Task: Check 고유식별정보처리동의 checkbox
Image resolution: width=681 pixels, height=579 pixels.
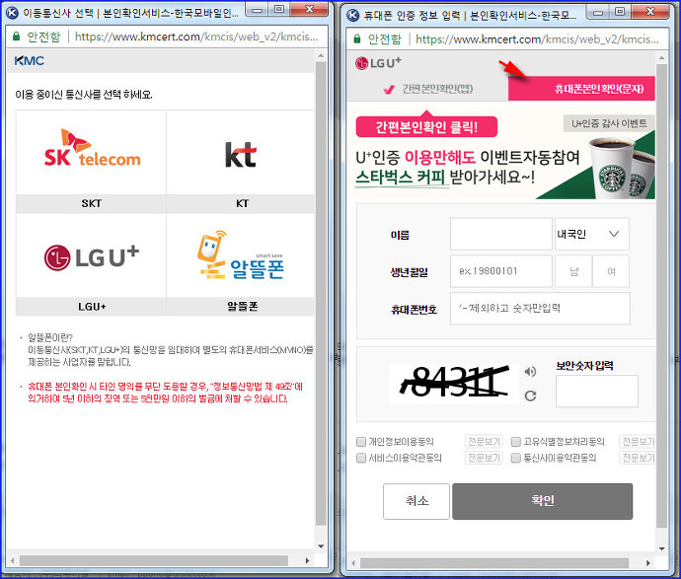Action: coord(515,442)
